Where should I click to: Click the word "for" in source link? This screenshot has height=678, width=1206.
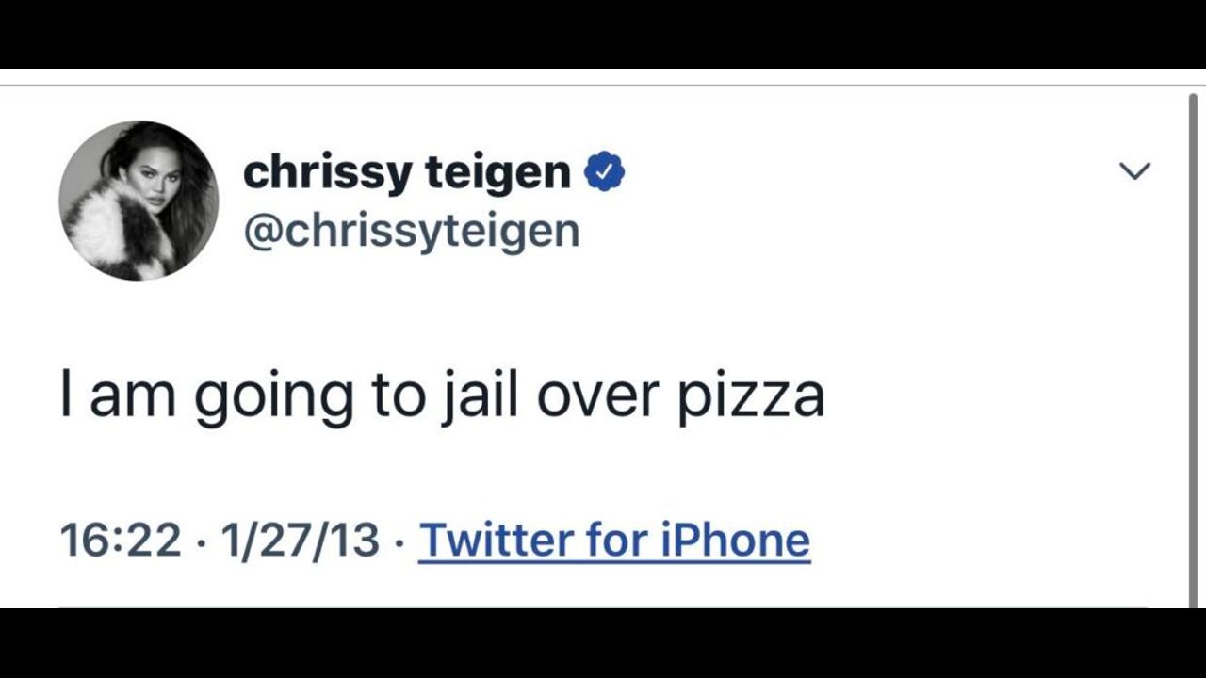click(617, 540)
